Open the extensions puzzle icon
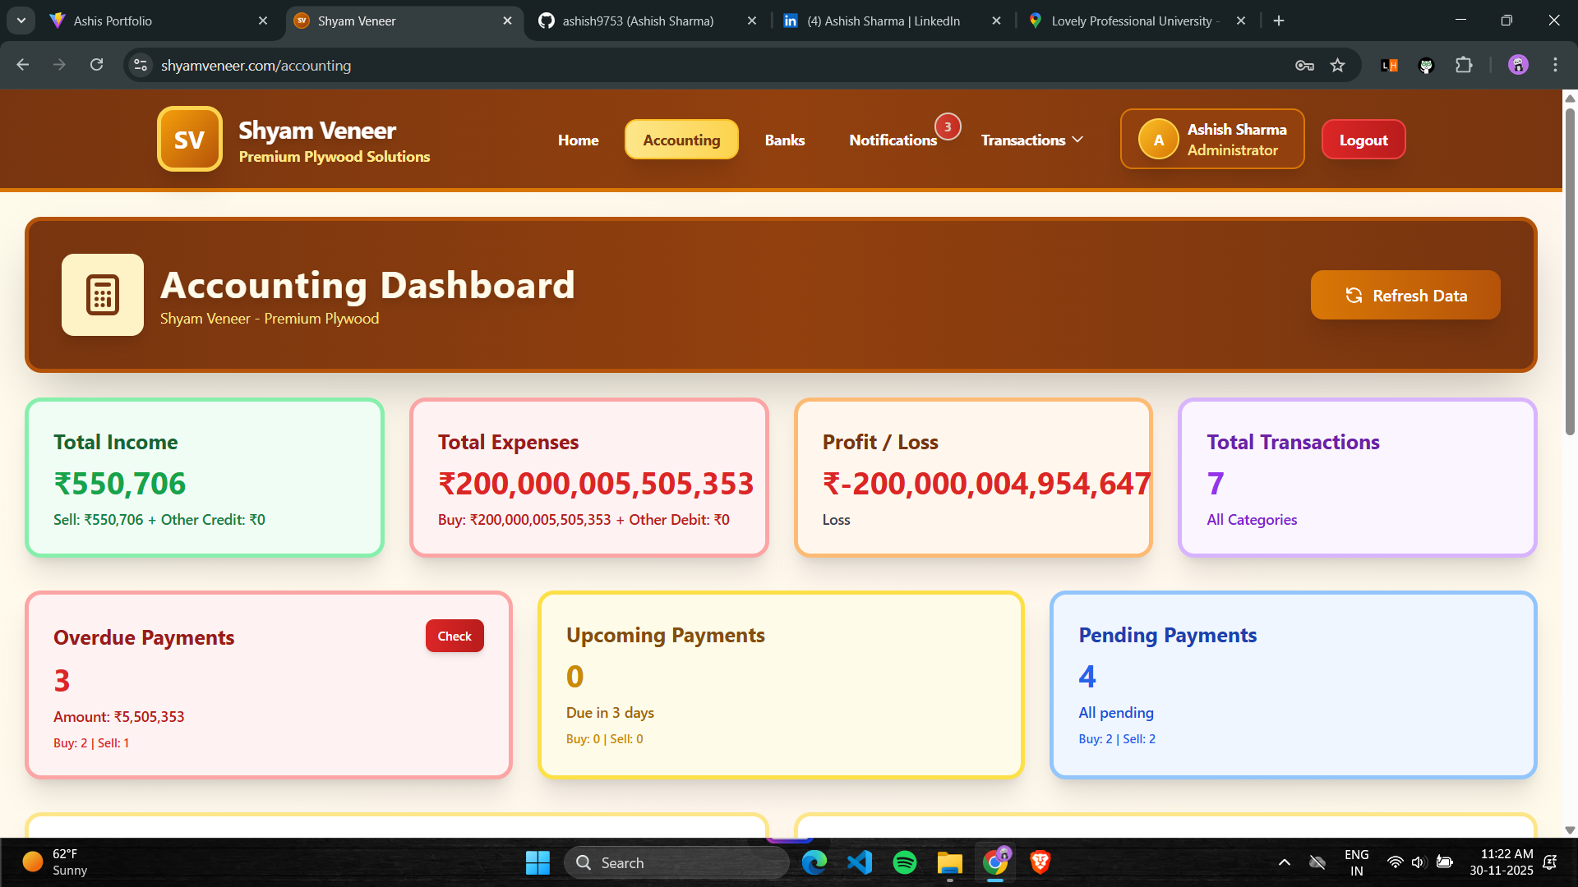This screenshot has height=887, width=1578. point(1464,65)
